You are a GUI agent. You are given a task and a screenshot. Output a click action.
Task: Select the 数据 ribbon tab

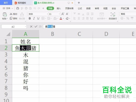tap(88, 8)
